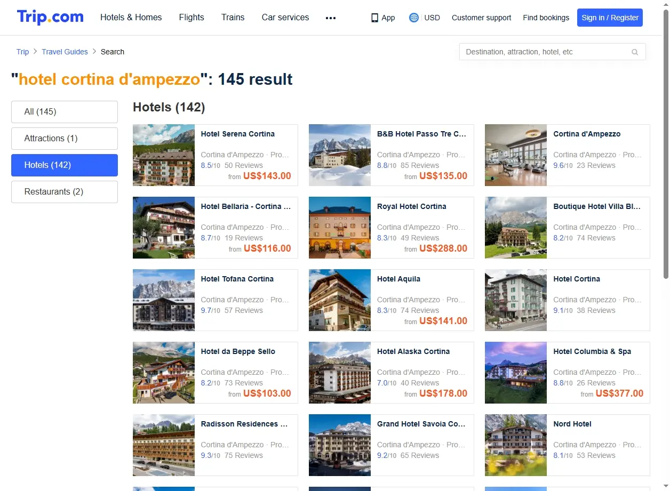The width and height of the screenshot is (670, 491).
Task: Click the US$141.00 price
Action: point(443,321)
